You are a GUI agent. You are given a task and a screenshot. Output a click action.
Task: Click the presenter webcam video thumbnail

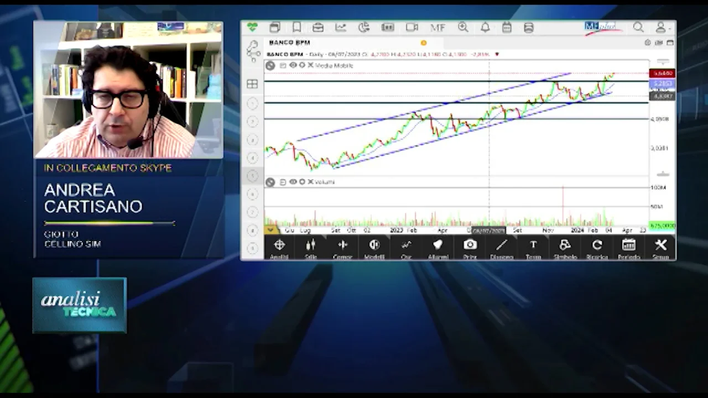(128, 90)
